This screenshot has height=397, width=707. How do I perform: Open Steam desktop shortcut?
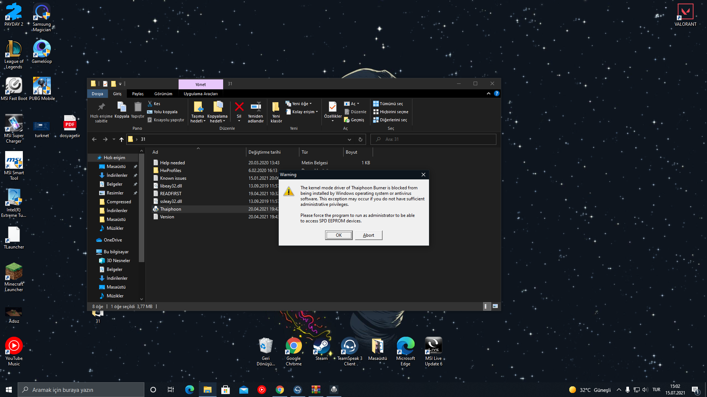point(321,349)
